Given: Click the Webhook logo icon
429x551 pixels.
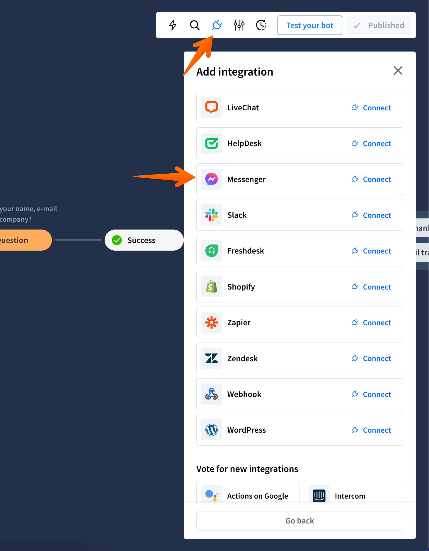Looking at the screenshot, I should (212, 394).
